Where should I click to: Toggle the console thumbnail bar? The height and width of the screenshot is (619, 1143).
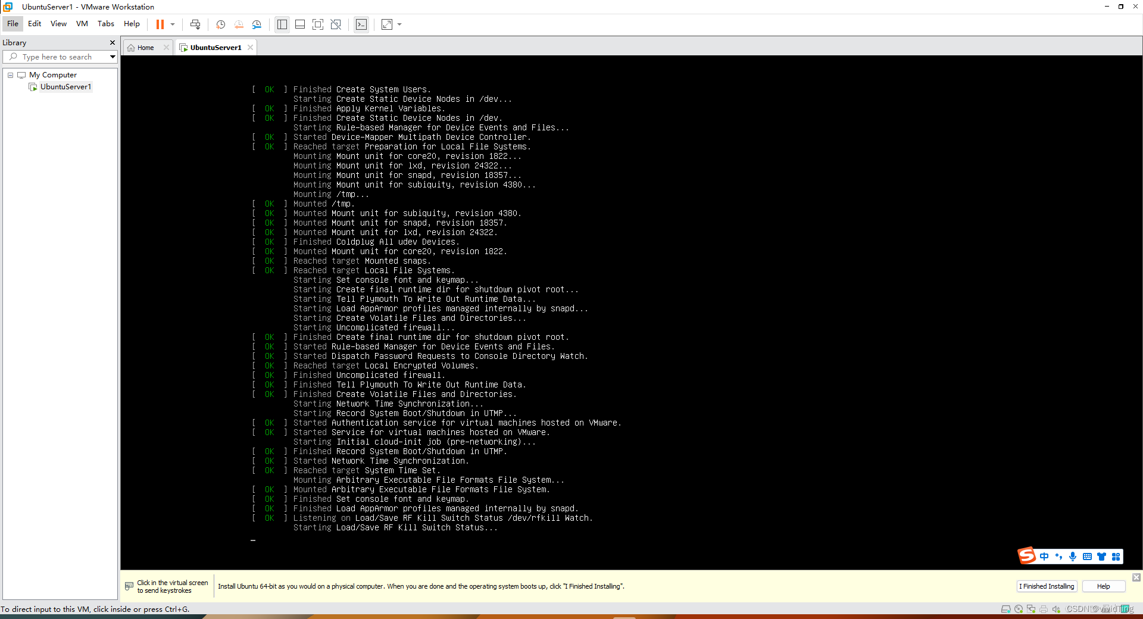(300, 24)
